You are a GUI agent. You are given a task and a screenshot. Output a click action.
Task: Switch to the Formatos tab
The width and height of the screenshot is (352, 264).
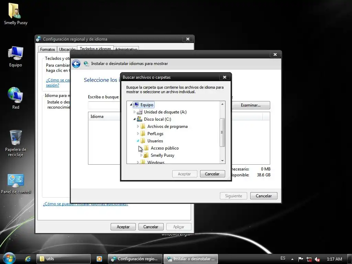[47, 49]
